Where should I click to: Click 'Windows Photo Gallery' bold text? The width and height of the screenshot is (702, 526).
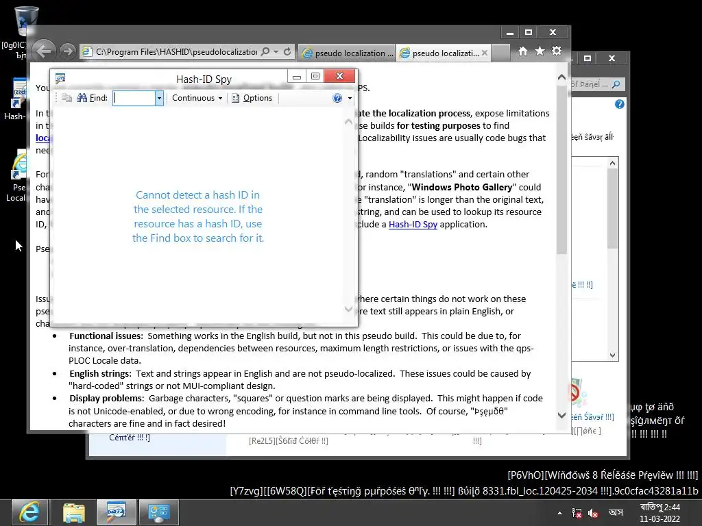[461, 187]
